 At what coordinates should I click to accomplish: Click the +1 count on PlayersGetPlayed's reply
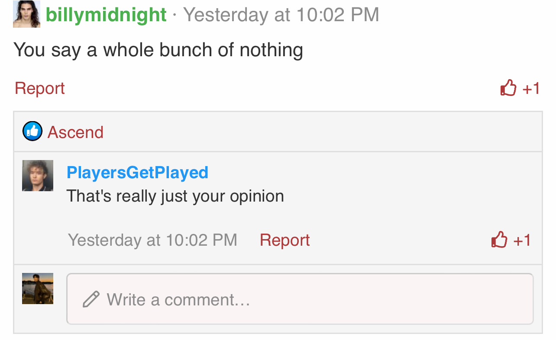[x=522, y=240]
